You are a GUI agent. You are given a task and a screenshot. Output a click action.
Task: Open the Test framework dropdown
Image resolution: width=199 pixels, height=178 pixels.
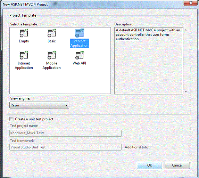pyautogui.click(x=65, y=147)
